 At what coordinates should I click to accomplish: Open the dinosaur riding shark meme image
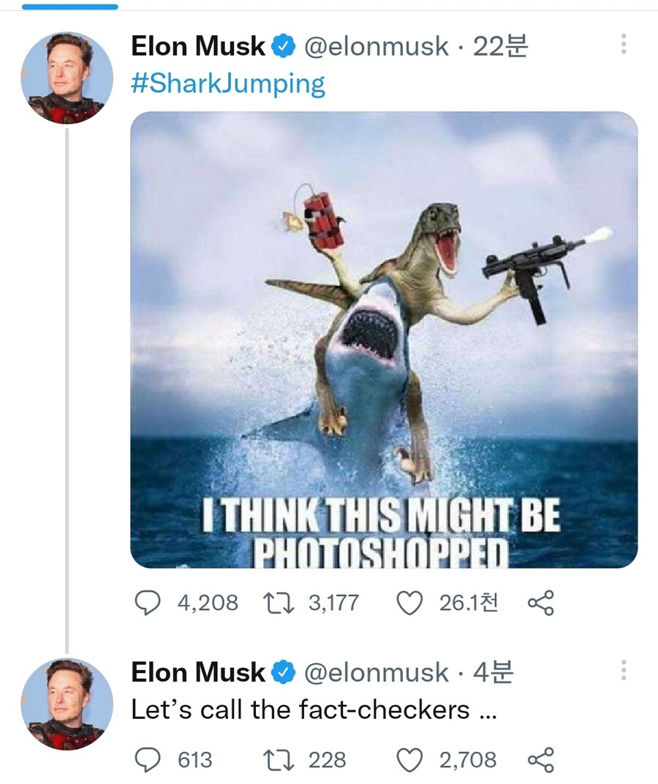(x=384, y=340)
